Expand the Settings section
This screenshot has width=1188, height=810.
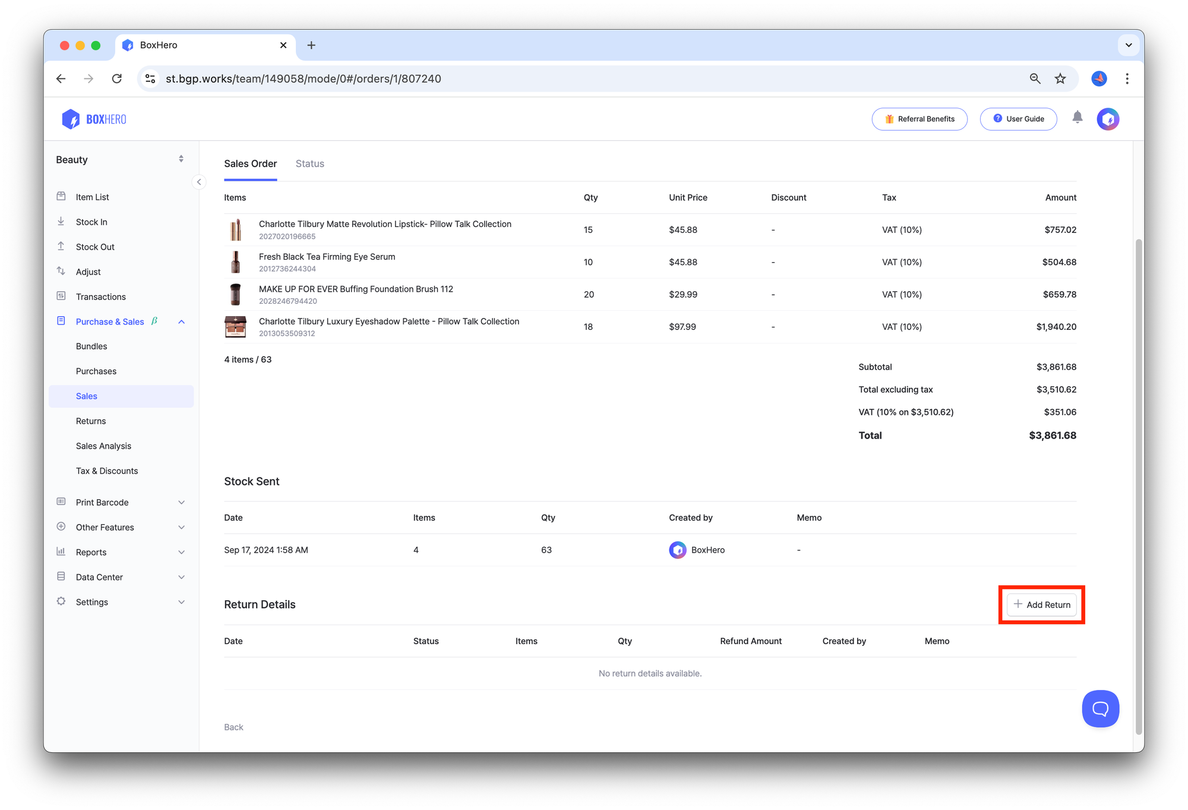(182, 601)
